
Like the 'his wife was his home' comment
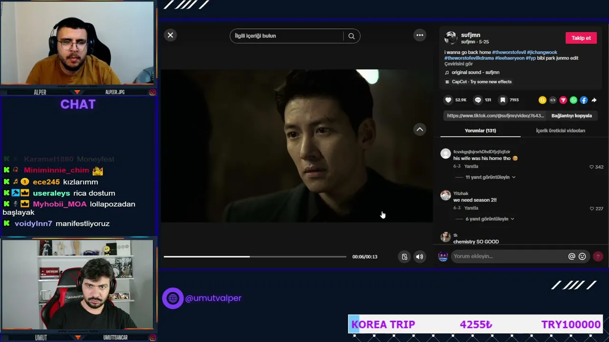click(592, 167)
